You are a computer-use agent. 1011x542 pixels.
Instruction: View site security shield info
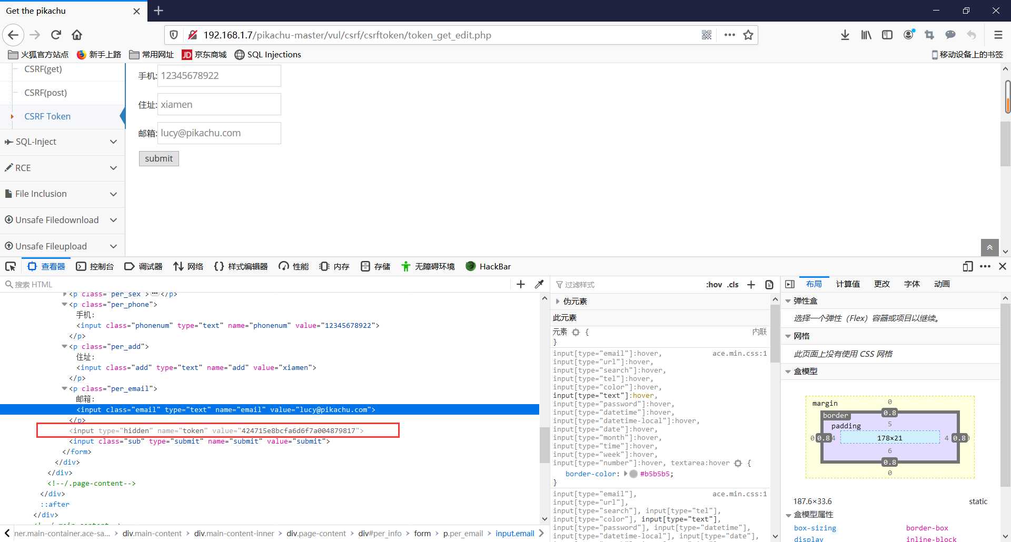tap(174, 35)
